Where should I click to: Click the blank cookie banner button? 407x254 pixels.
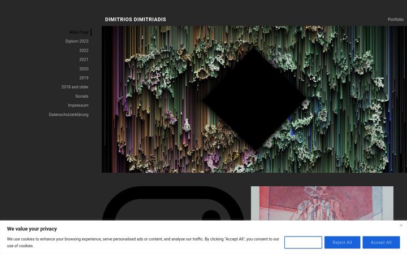pos(303,242)
